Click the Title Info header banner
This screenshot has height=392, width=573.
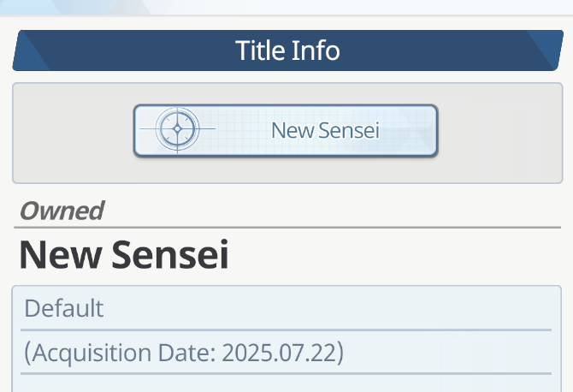(287, 50)
